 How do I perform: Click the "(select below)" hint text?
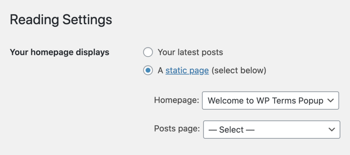point(239,71)
